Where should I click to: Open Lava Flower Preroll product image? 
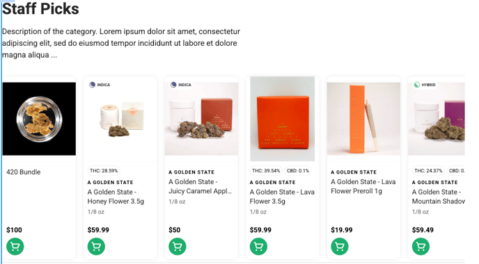(x=363, y=119)
